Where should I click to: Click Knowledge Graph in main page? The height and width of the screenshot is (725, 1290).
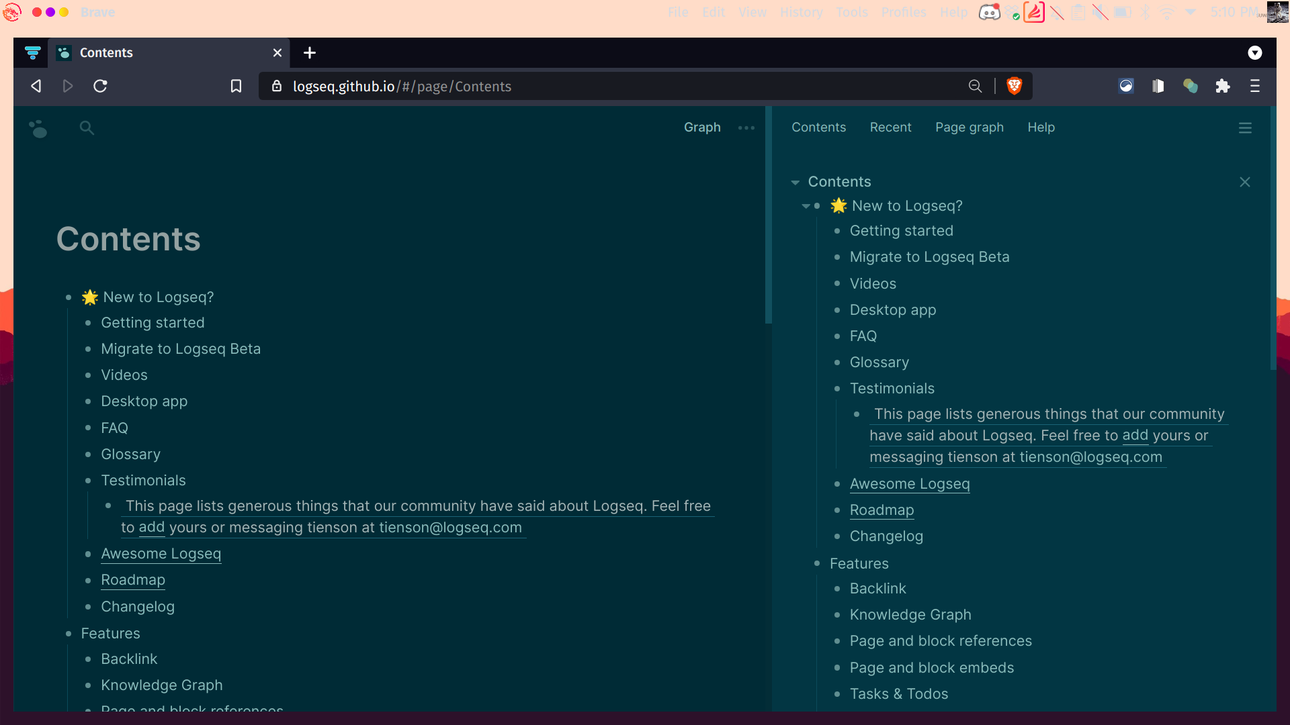click(x=162, y=685)
